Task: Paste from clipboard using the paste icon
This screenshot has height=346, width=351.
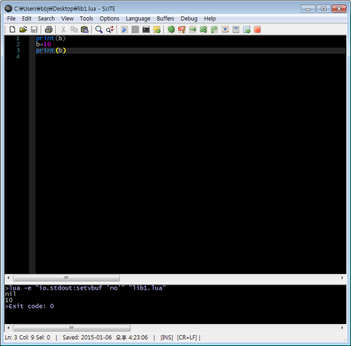Action: click(84, 30)
